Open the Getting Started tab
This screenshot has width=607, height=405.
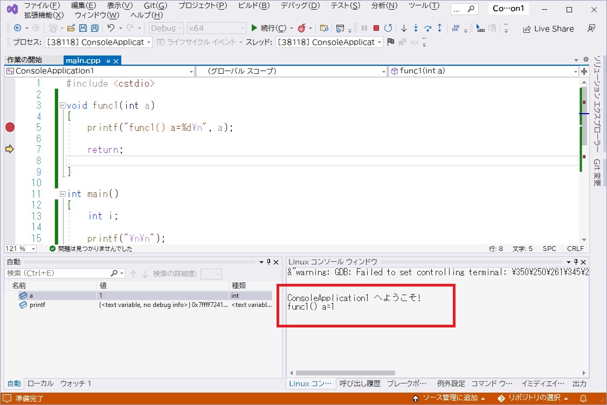point(24,60)
